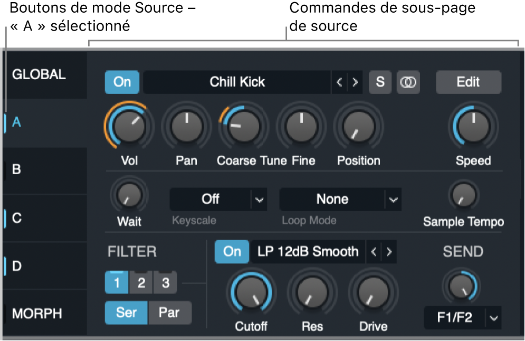Choose Par filter routing
Screen dimensions: 525x341
pyautogui.click(x=169, y=313)
